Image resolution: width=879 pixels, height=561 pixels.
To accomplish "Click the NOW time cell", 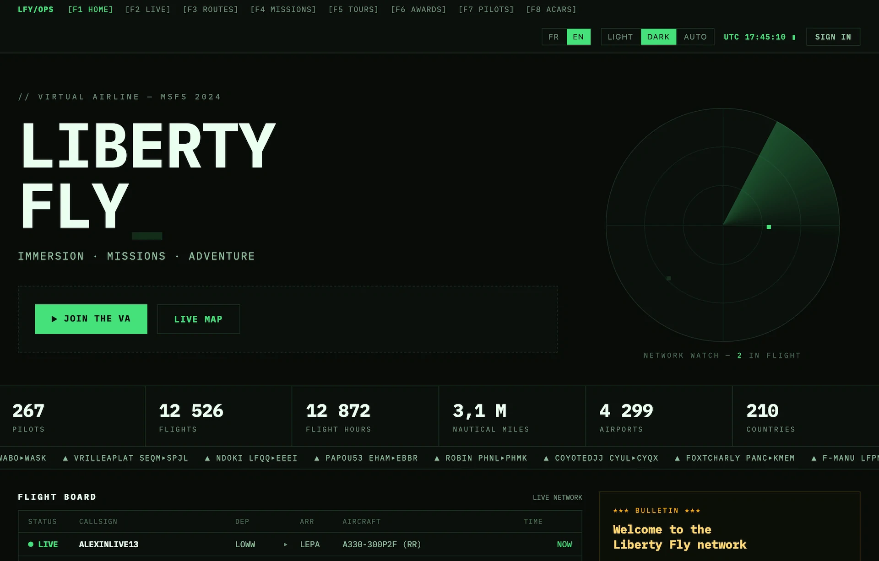I will tap(564, 545).
